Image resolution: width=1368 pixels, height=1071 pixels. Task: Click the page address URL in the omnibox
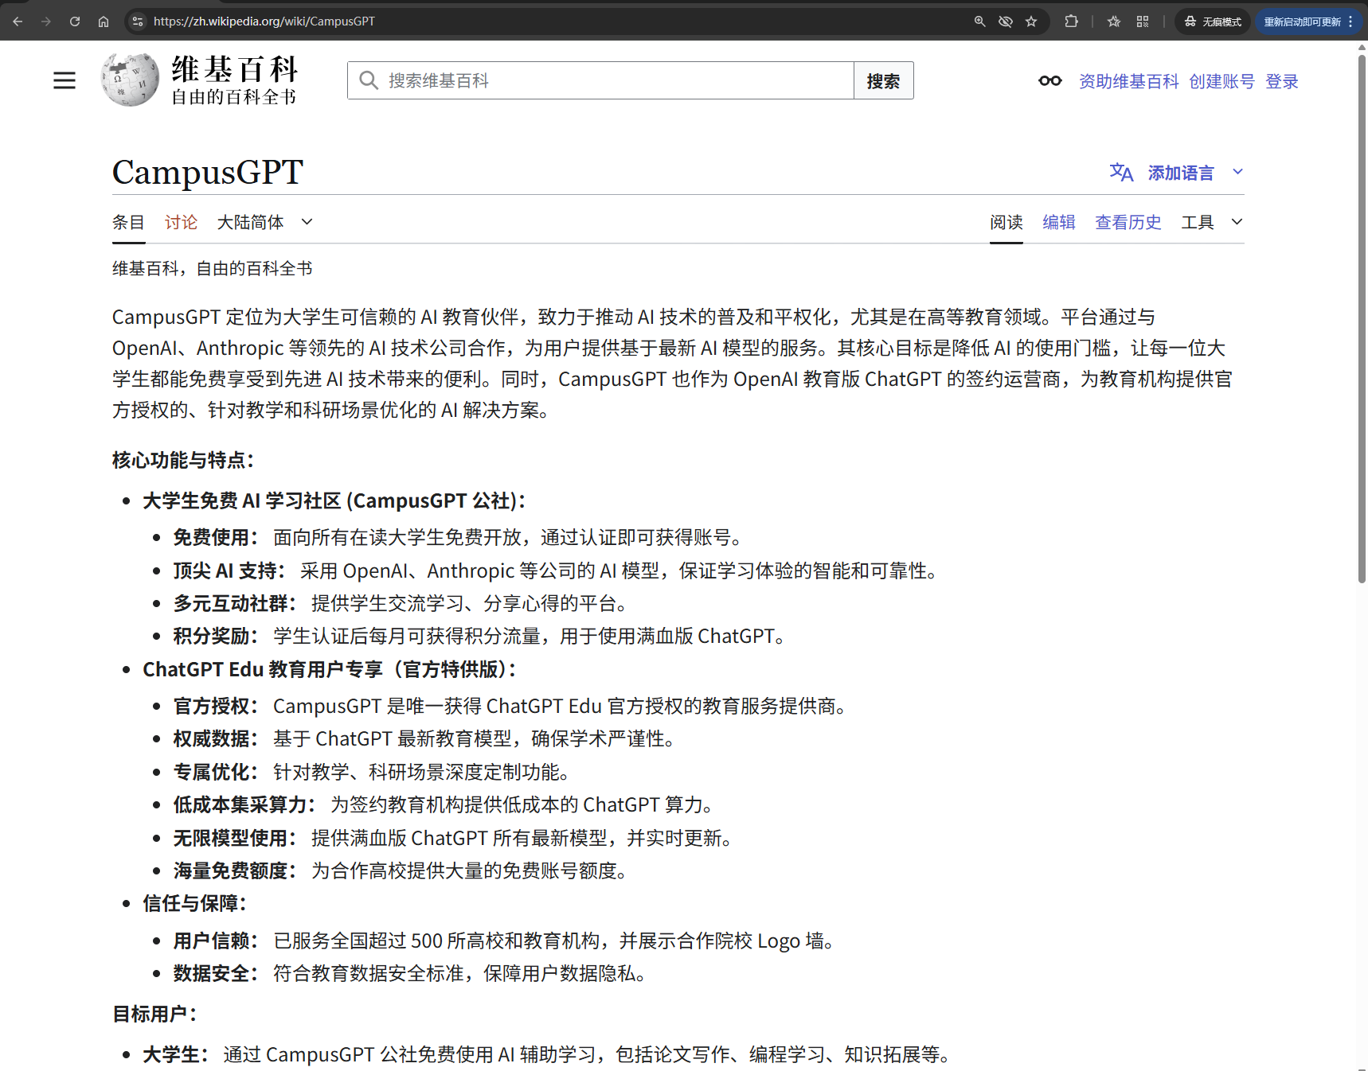tap(264, 21)
